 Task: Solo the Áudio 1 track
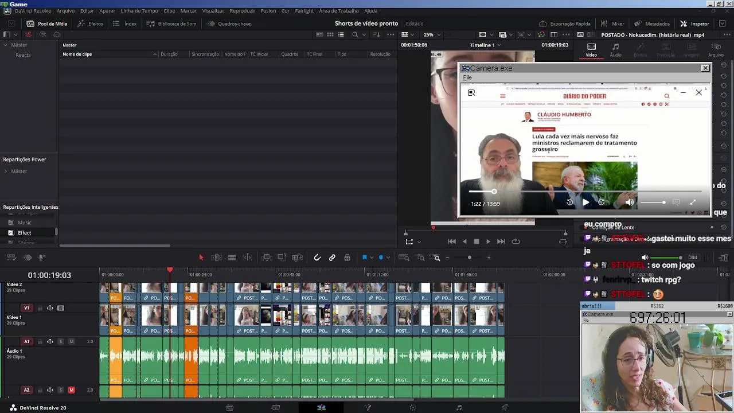[x=61, y=342]
